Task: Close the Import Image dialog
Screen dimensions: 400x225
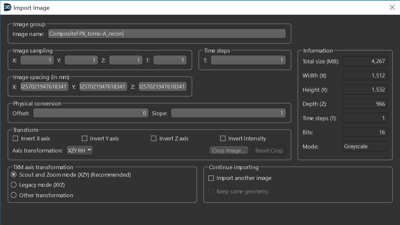Action: pos(392,8)
